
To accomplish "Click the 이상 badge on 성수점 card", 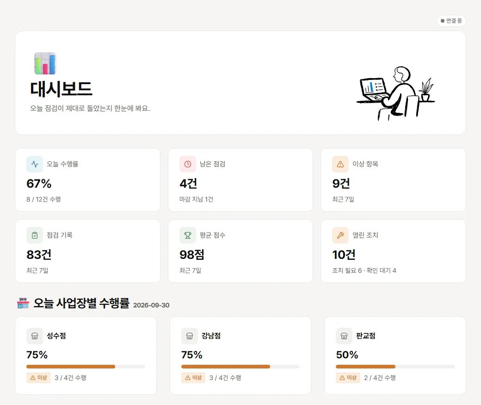I will pos(39,378).
